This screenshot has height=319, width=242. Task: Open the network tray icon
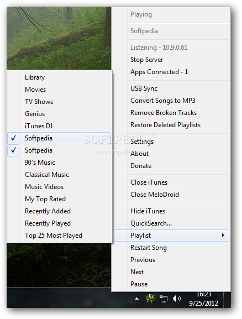coord(164,299)
